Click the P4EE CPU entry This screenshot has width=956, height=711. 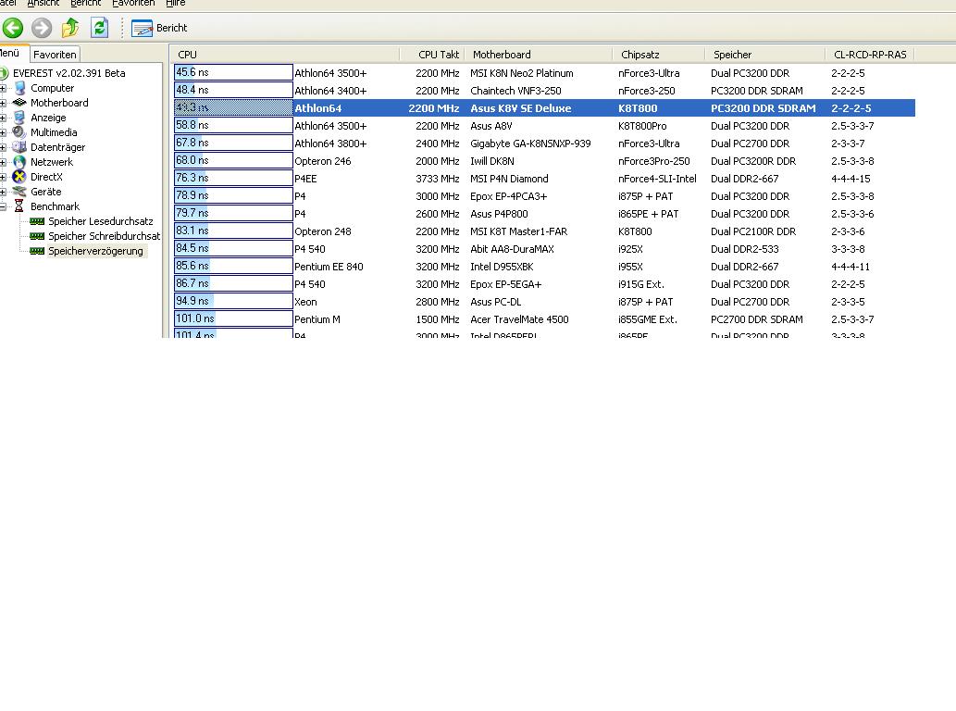pos(305,180)
